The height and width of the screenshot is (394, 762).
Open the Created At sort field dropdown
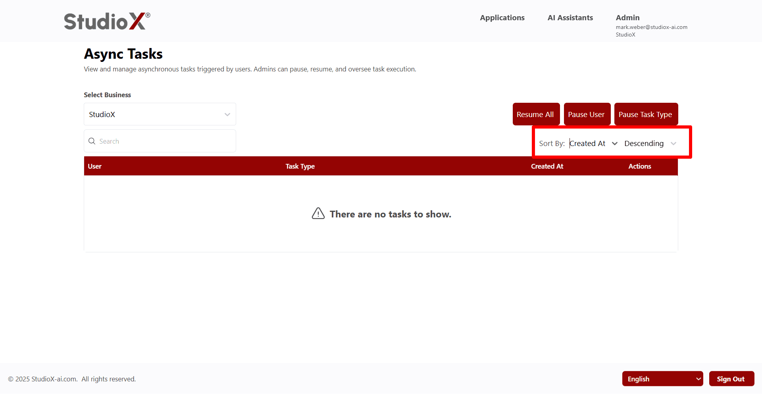coord(593,144)
